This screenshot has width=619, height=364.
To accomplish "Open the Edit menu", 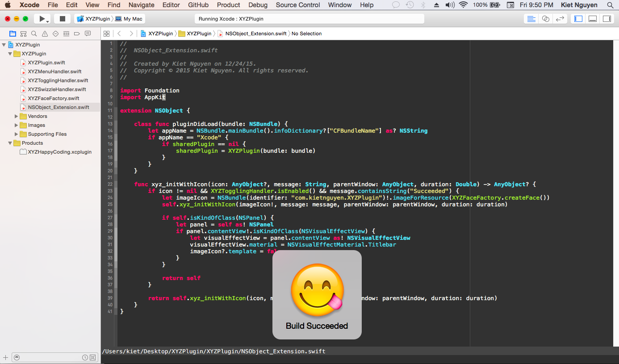I will point(72,5).
